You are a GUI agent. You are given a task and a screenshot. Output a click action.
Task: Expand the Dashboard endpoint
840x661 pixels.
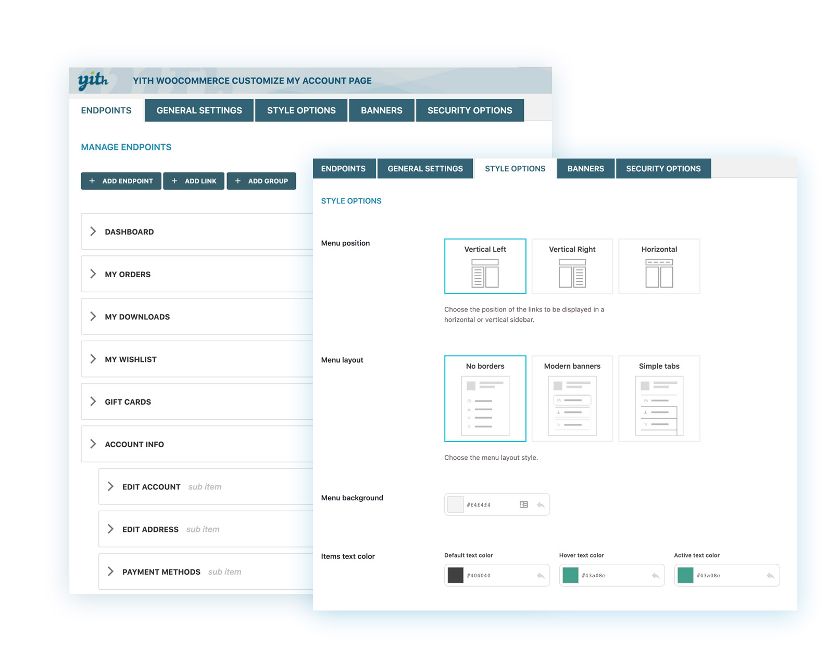[x=93, y=231]
